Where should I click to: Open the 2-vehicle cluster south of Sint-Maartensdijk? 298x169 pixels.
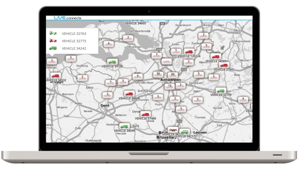pyautogui.click(x=128, y=38)
